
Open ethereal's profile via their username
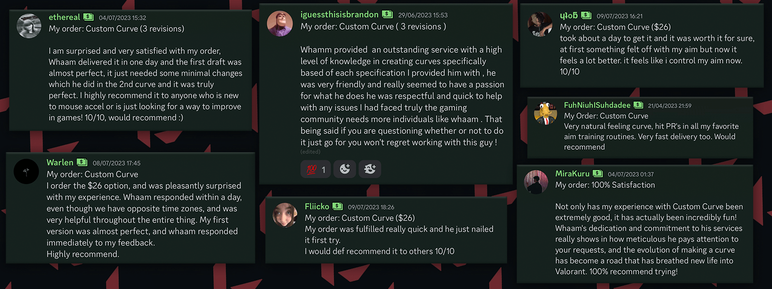click(64, 17)
